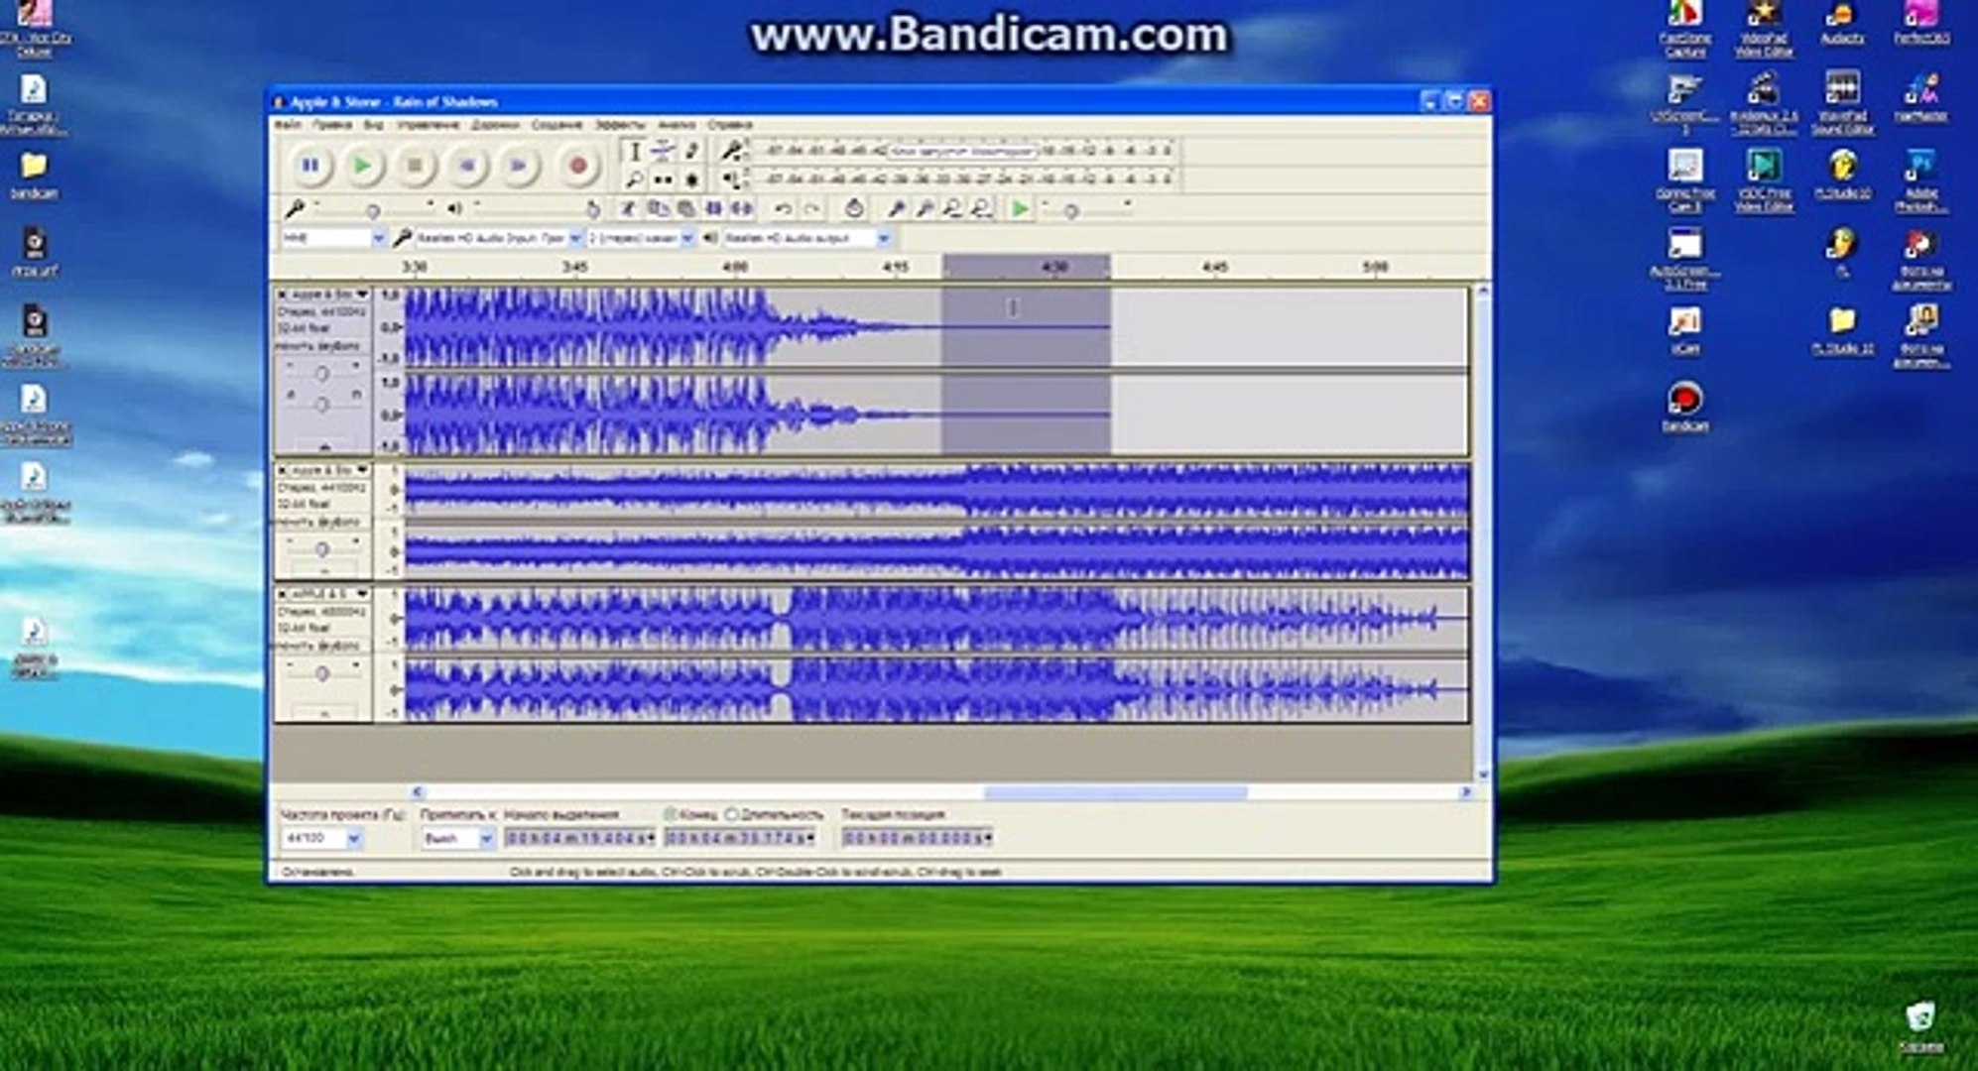Open the Управление menu
Image resolution: width=1978 pixels, height=1071 pixels.
428,125
